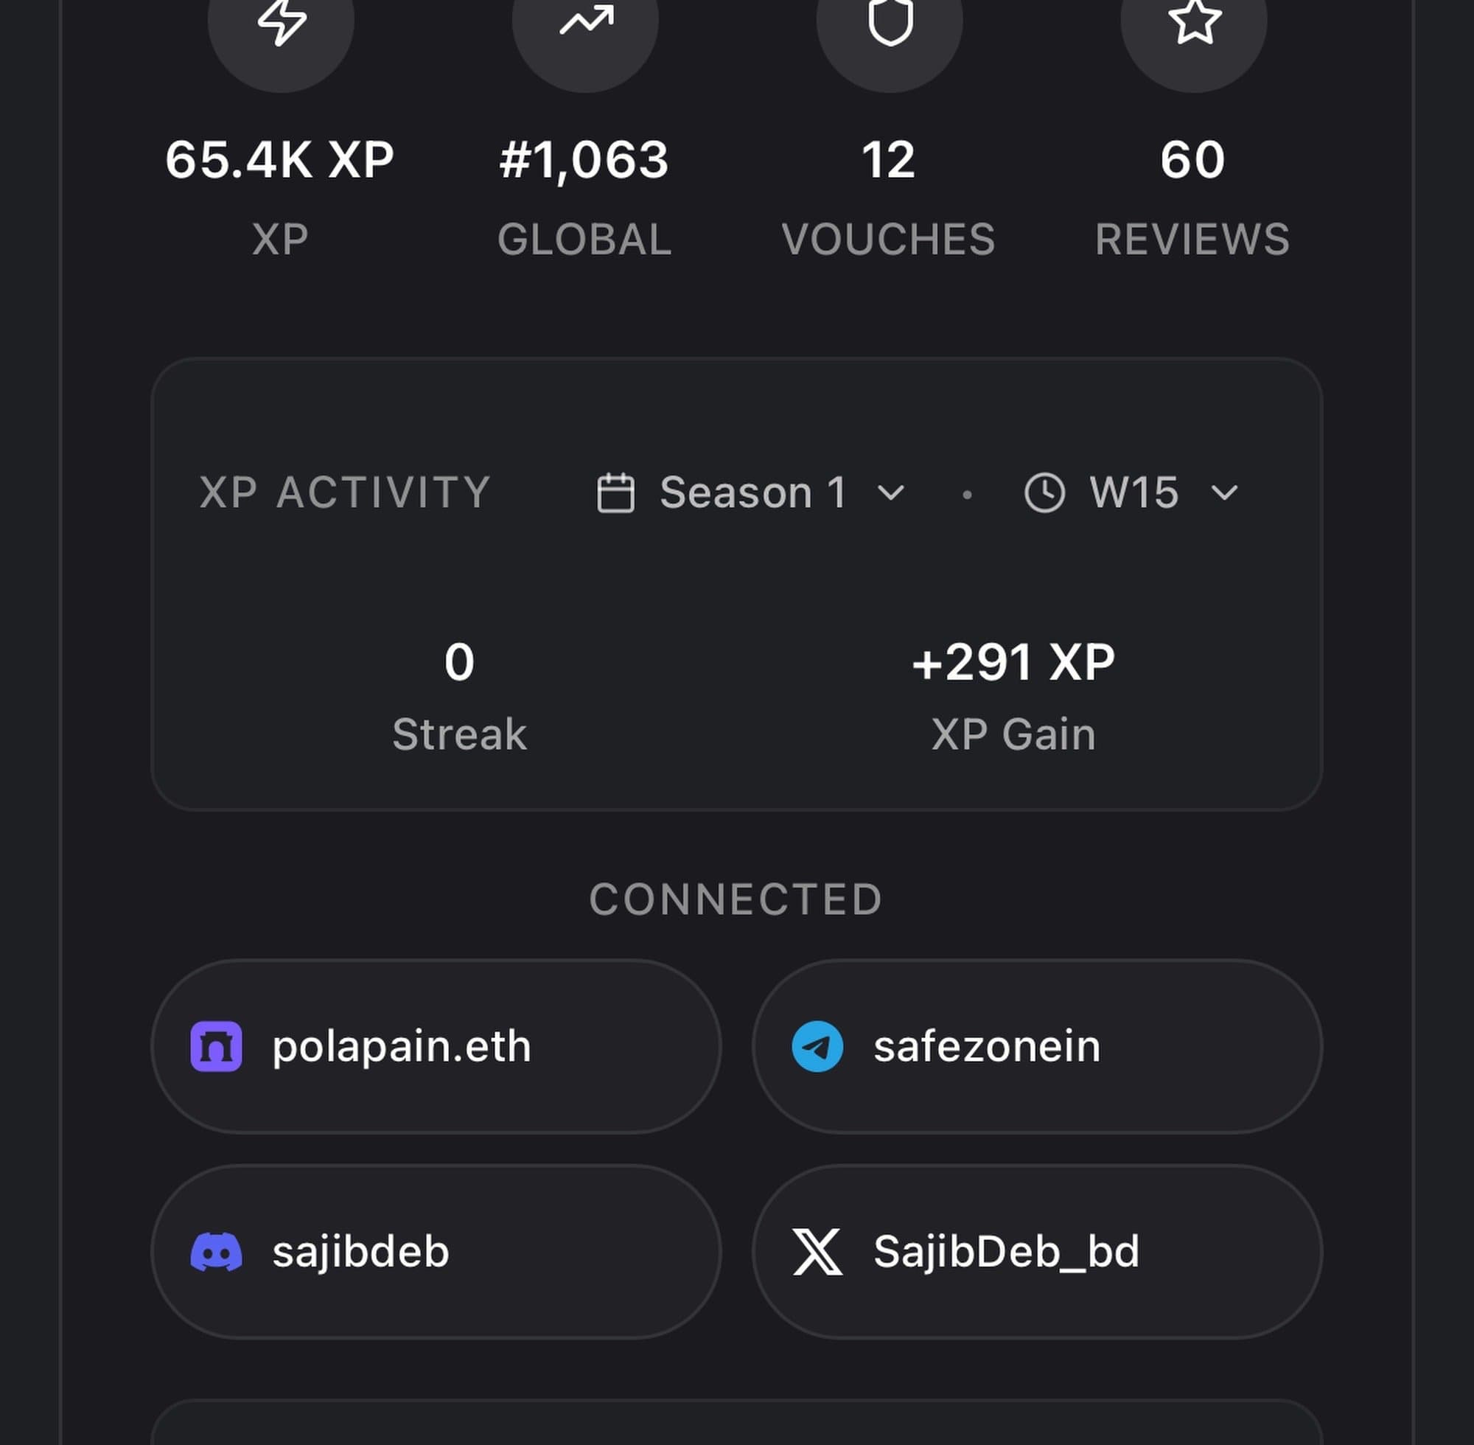Click the clock icon beside W15
The height and width of the screenshot is (1445, 1474).
(1044, 493)
